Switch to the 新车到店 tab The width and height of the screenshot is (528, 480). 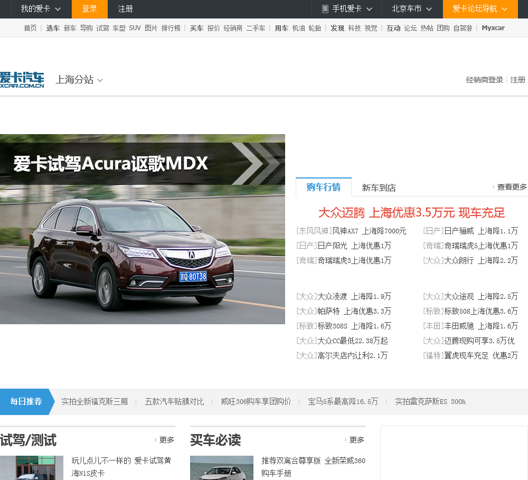pos(379,187)
